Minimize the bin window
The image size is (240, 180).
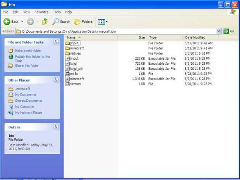click(221, 5)
